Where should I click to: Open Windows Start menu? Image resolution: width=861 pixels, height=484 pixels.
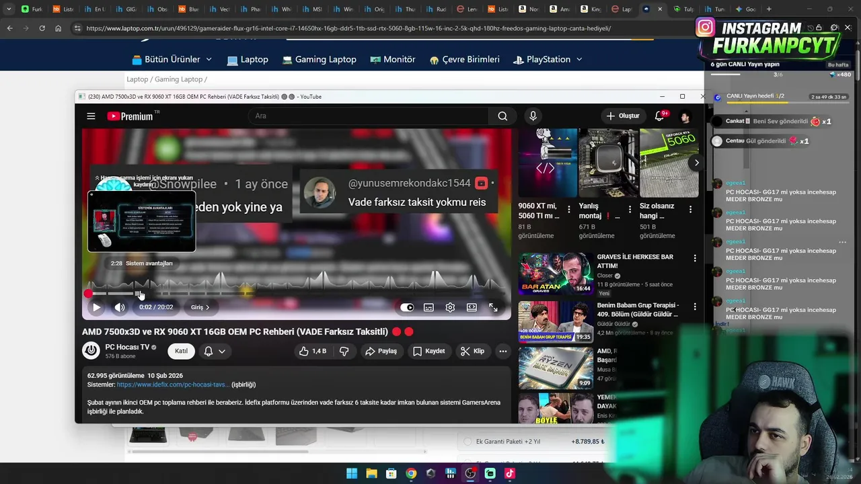(352, 473)
